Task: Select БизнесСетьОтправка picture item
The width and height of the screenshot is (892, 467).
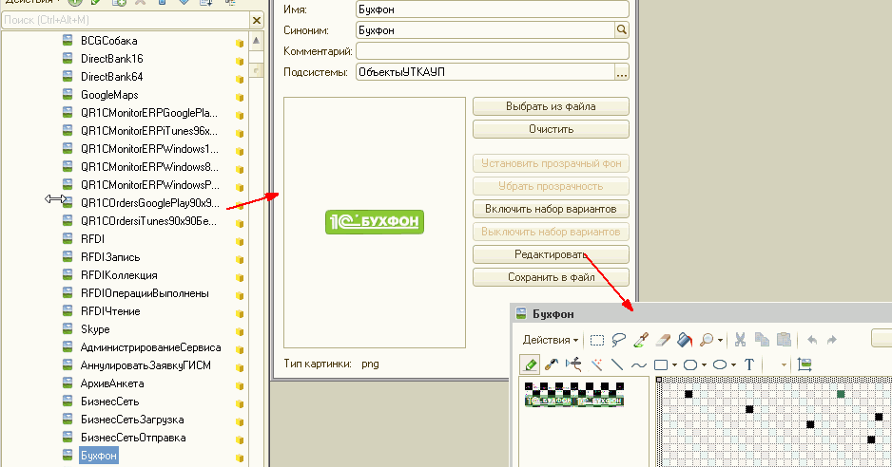Action: point(133,438)
